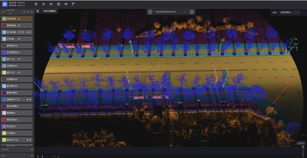
Task: Select the 倒流带 category in the list
Action: [x=16, y=19]
